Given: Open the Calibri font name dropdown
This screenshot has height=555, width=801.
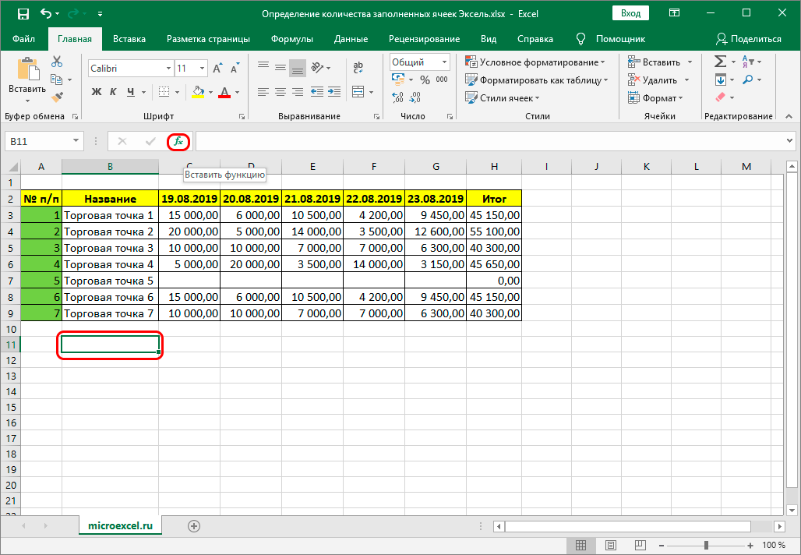Looking at the screenshot, I should click(168, 69).
